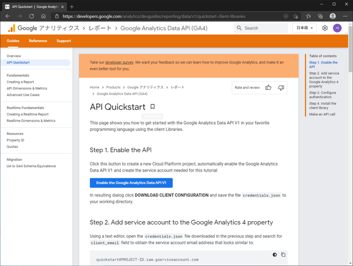Image resolution: width=353 pixels, height=266 pixels.
Task: Open the user account avatar
Action: tap(337, 28)
